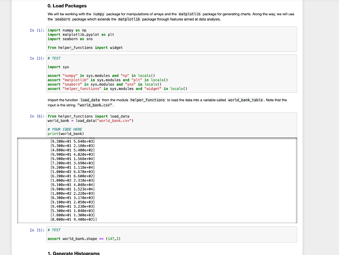The width and height of the screenshot is (339, 255).
Task: Click output row [9.900e+01 1.568e+04]
Action: click(73, 159)
